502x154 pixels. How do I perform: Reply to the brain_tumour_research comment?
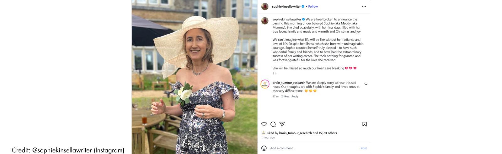pos(295,96)
